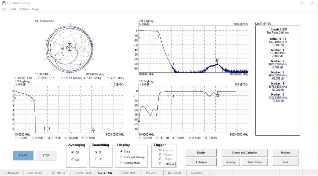Select Memory Math display option
This screenshot has width=318, height=176.
pos(122,162)
